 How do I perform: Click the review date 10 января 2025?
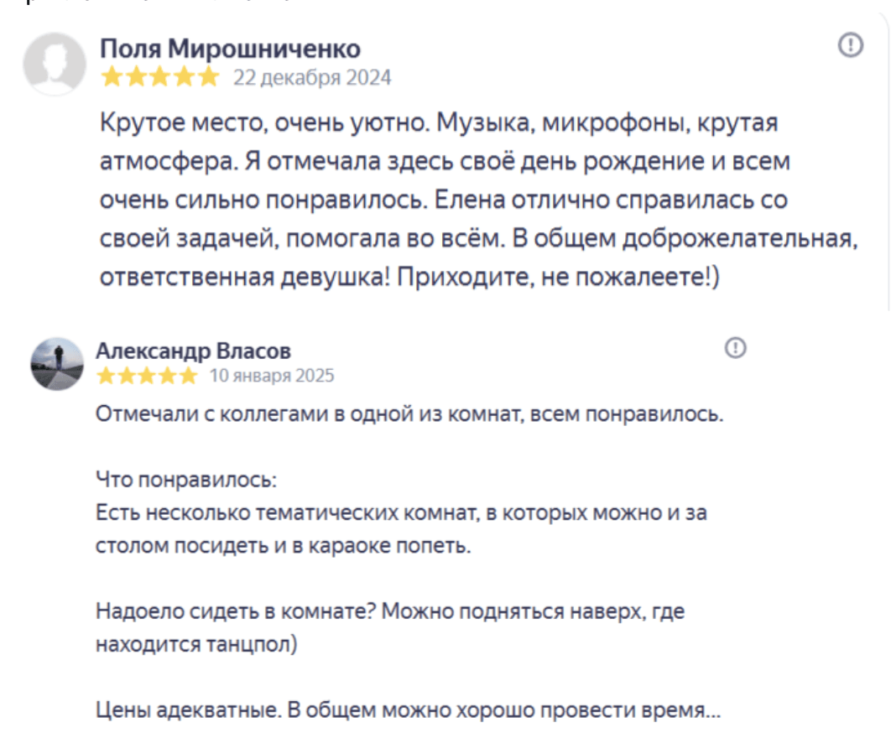tap(272, 376)
